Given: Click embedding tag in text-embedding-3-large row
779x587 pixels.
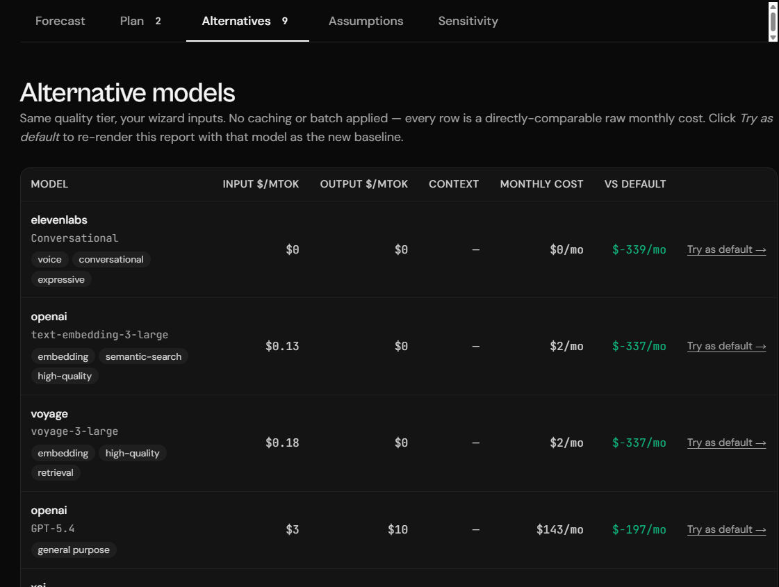Looking at the screenshot, I should (63, 356).
